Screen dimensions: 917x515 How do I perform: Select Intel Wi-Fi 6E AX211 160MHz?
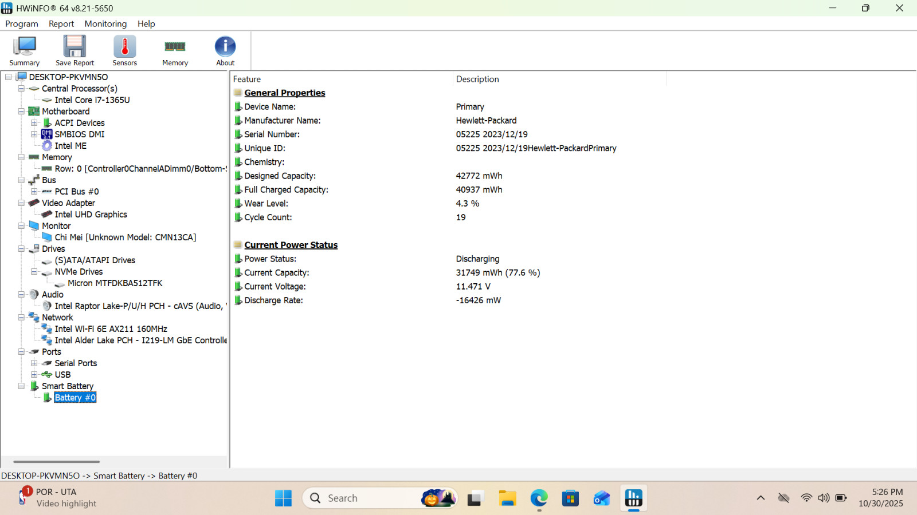111,329
